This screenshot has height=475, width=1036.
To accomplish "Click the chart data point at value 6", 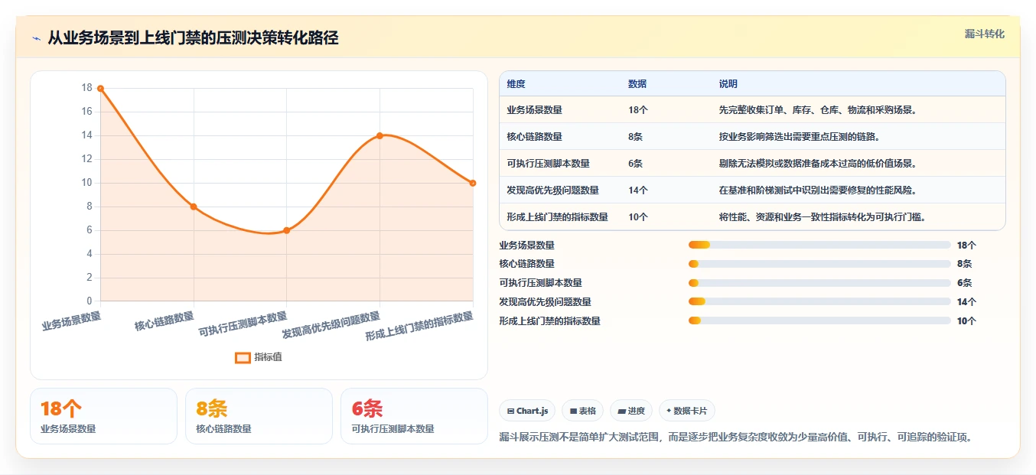I will click(287, 230).
